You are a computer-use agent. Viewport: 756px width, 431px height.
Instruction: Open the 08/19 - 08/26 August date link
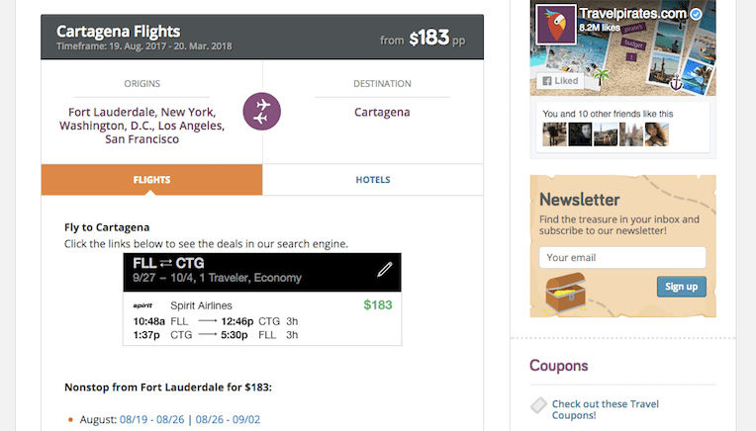[151, 419]
